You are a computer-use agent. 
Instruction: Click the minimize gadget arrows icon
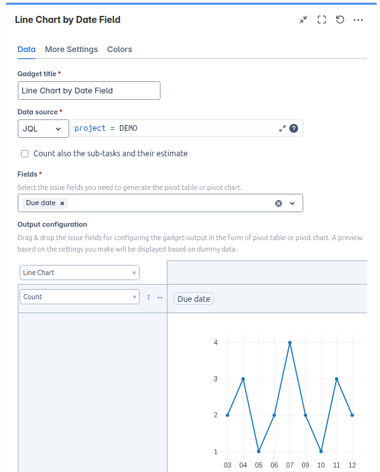(303, 20)
